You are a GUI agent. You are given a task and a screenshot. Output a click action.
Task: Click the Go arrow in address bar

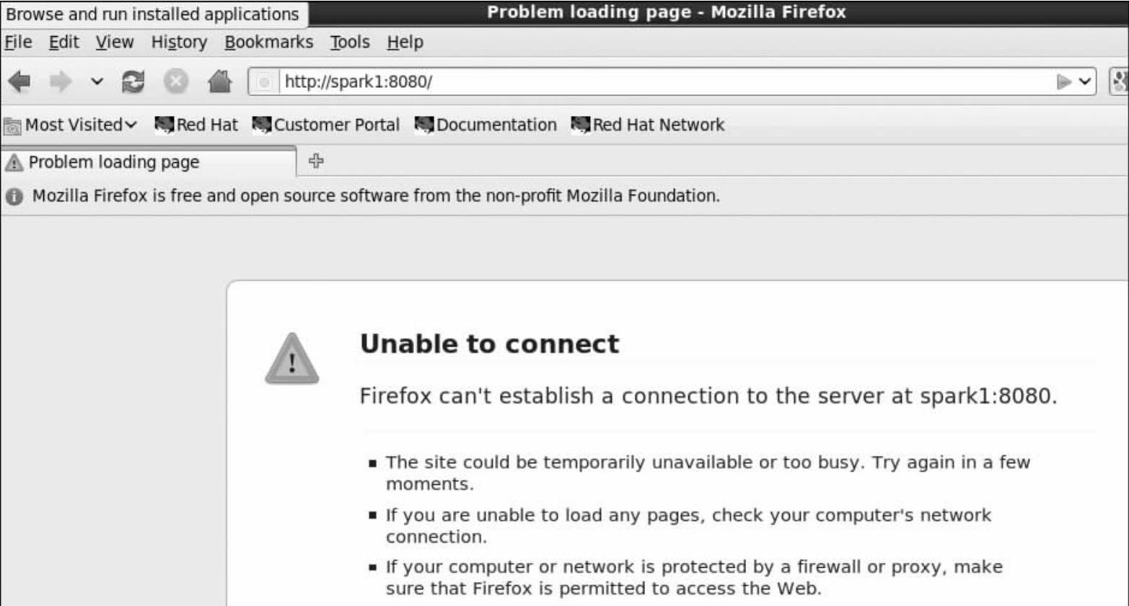pos(1063,81)
